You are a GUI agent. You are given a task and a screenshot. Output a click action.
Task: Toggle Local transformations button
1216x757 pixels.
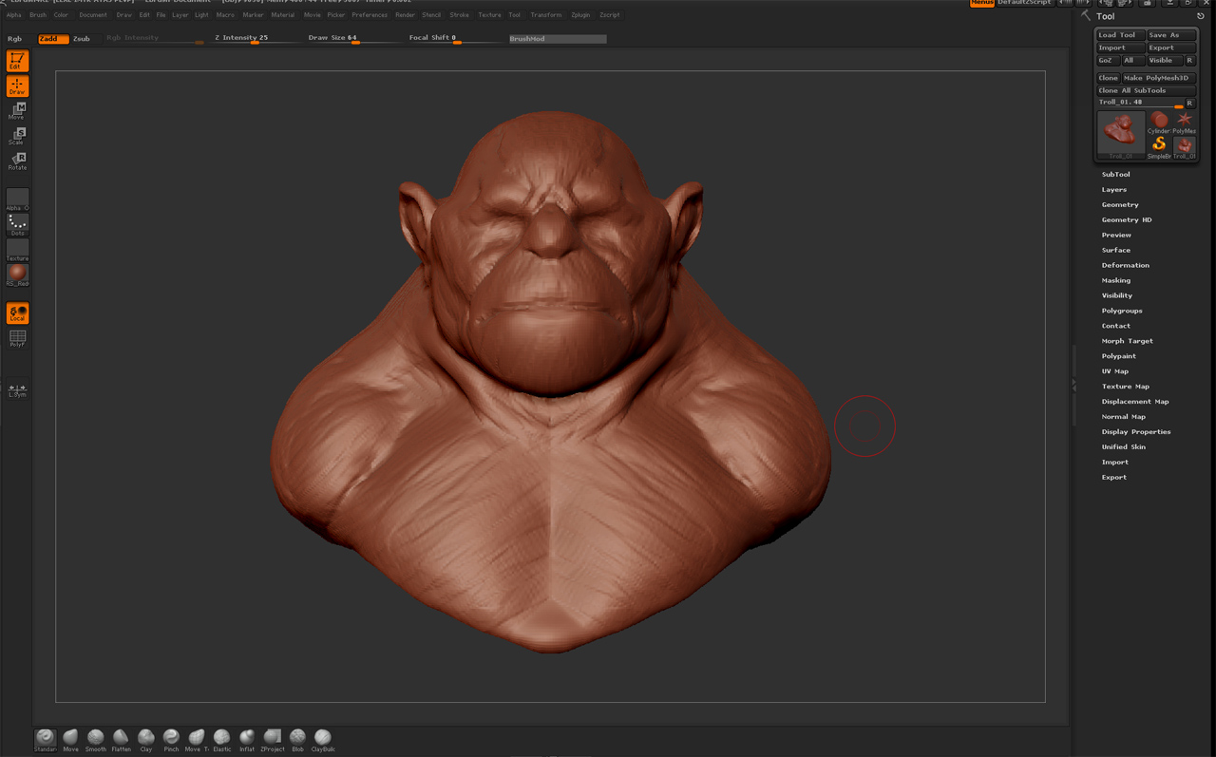click(x=17, y=313)
